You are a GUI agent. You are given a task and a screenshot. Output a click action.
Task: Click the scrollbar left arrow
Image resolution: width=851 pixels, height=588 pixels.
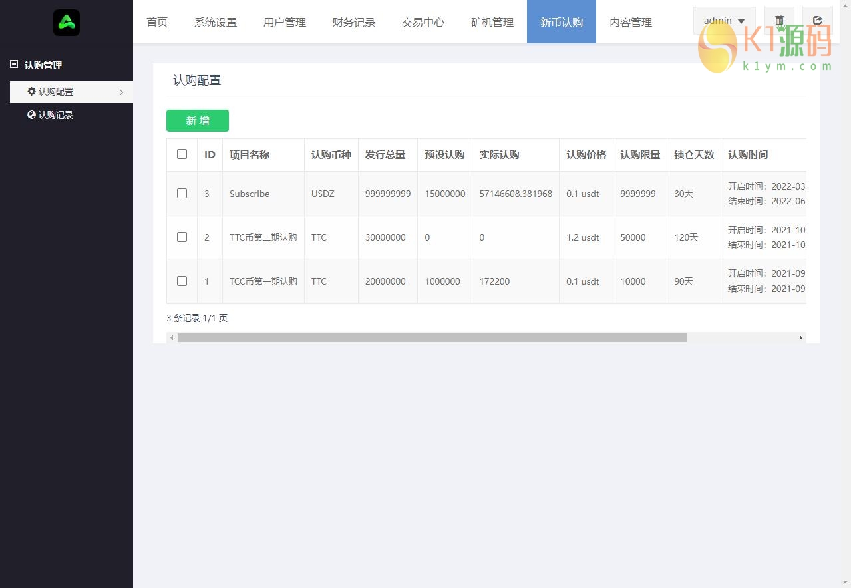[x=172, y=338]
